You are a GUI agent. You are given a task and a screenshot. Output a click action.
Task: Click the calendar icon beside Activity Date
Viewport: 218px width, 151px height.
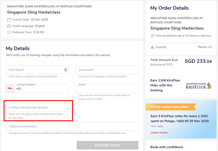pyautogui.click(x=9, y=20)
